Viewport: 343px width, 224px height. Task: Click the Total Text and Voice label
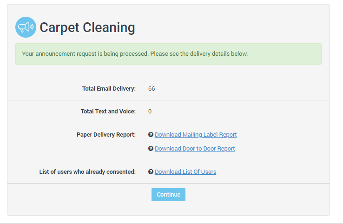pos(108,112)
